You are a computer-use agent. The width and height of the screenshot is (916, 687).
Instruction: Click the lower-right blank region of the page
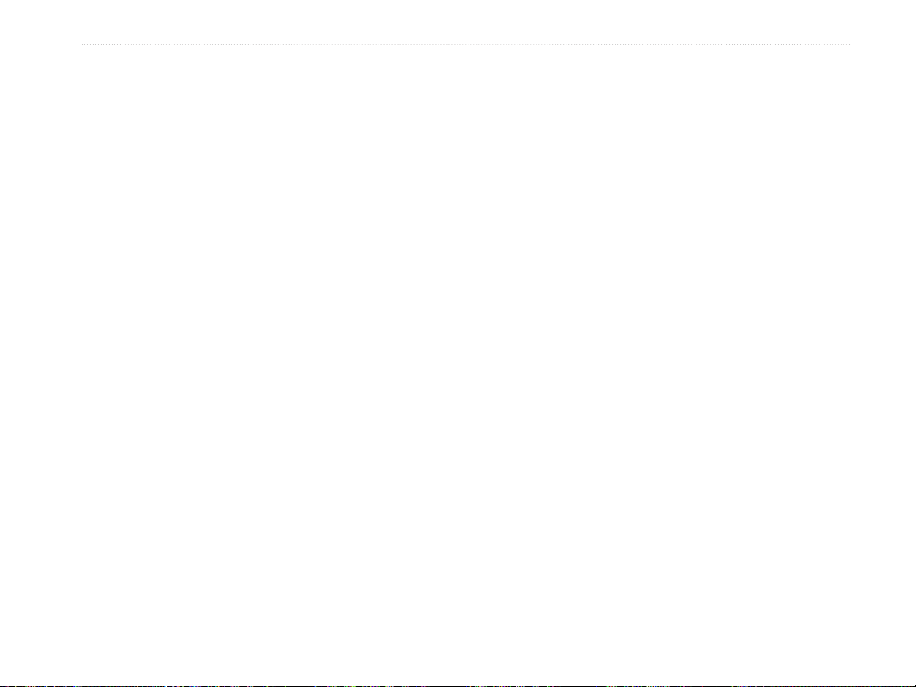(742, 555)
